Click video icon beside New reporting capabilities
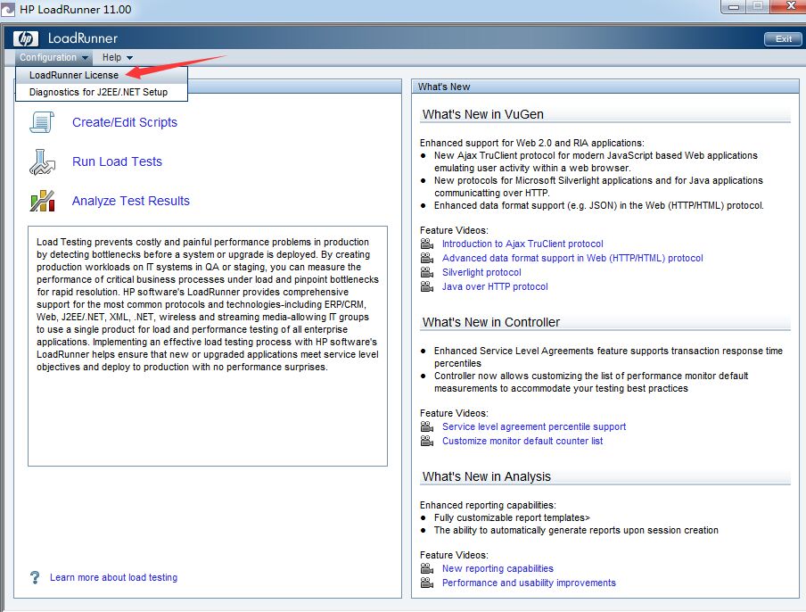The width and height of the screenshot is (806, 612). (x=427, y=568)
